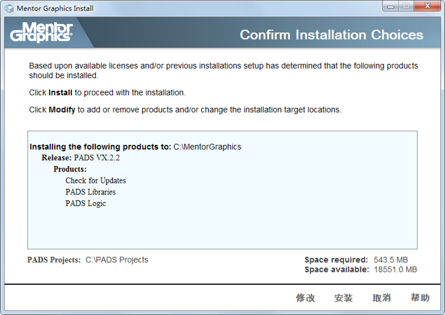Click the Release: PADS VX.2.2 line
The width and height of the screenshot is (445, 315).
click(81, 158)
